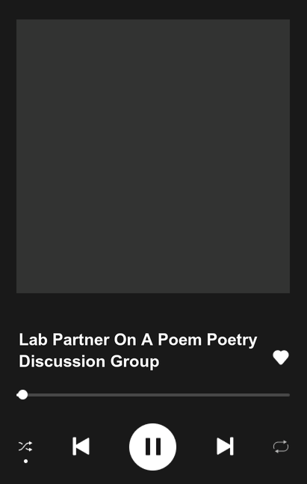Viewport: 307px width, 484px height.
Task: Pause the currently playing track
Action: point(152,447)
